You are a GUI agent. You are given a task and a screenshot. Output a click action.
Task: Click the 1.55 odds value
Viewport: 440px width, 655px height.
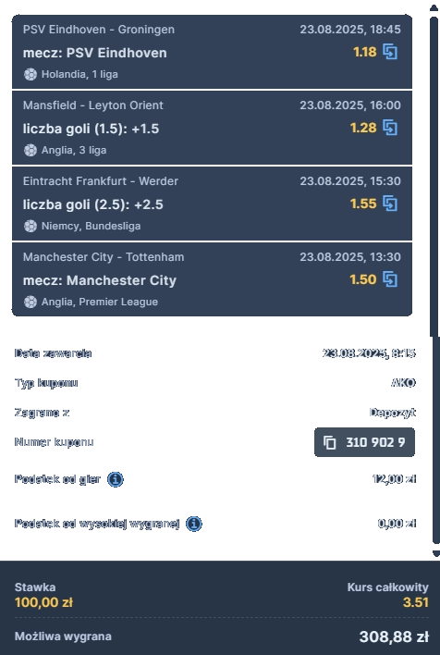363,204
